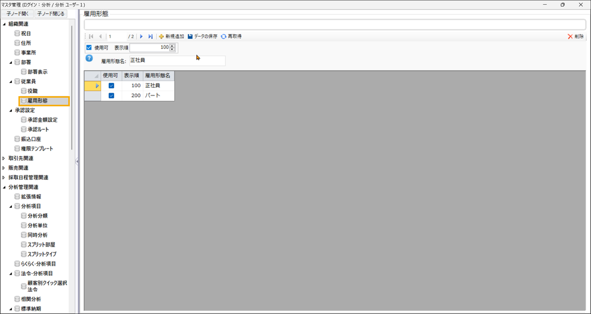Expand the 採取日程管理関連 tree node
This screenshot has height=314, width=591.
pos(4,177)
